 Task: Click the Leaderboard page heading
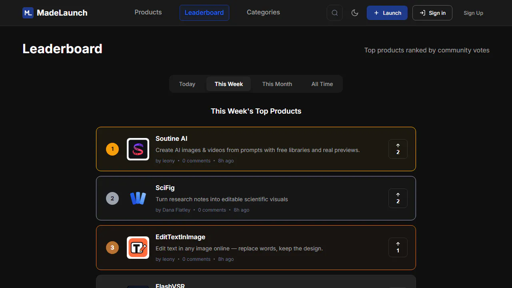[x=62, y=49]
